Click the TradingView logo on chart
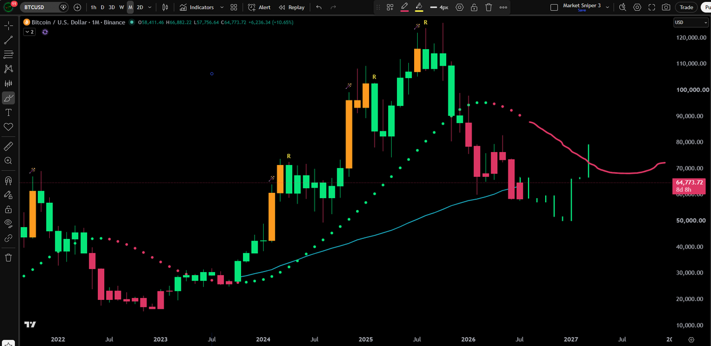Screen dimensions: 711x346 pos(30,324)
